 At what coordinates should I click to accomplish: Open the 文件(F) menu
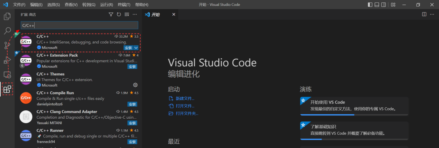pyautogui.click(x=19, y=5)
